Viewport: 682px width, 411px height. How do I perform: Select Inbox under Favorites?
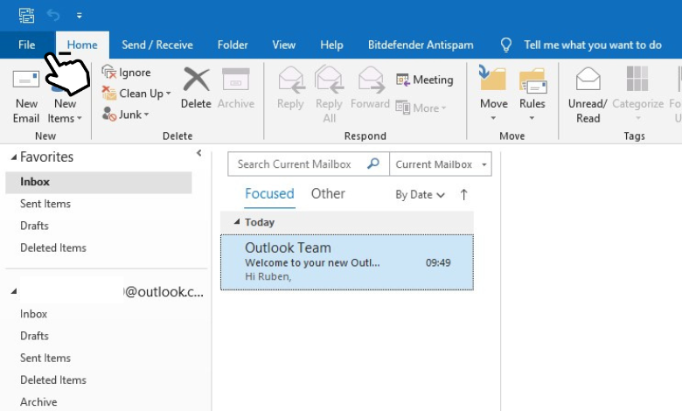[99, 182]
